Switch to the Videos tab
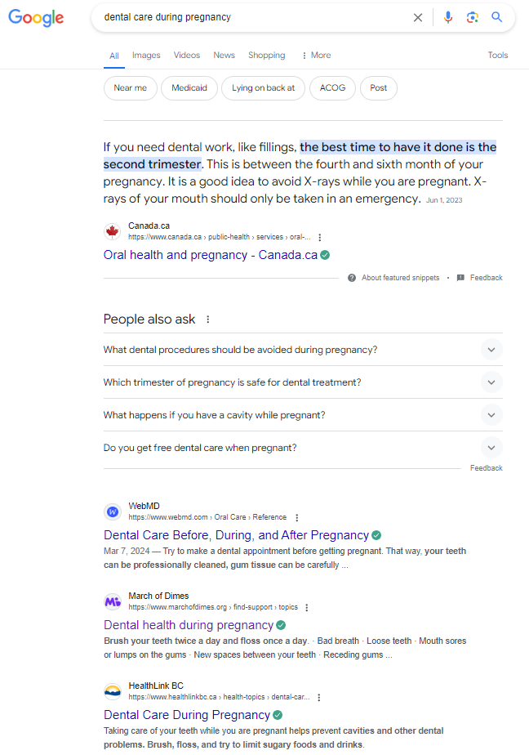Viewport: 529px width, 755px height. coord(187,56)
